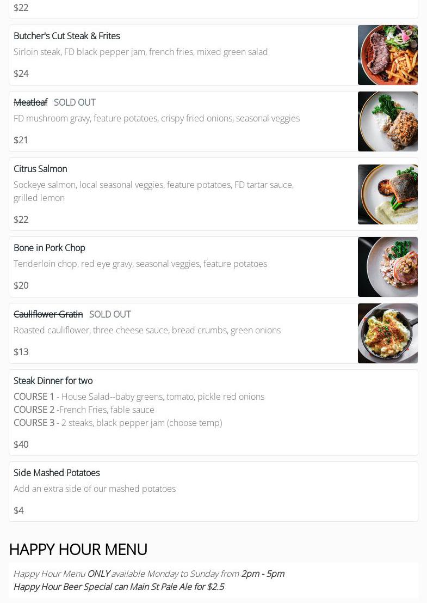Select the Butcher's Cut Steak & Frites title
Viewport: 427px width, 603px height.
(66, 36)
